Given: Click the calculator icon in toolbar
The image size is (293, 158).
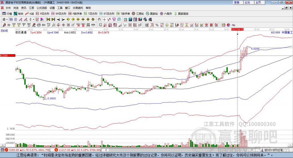Looking at the screenshot, I should click(x=130, y=19).
